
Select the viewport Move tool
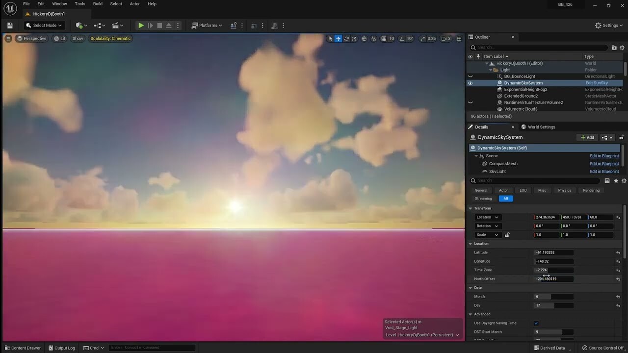point(338,39)
